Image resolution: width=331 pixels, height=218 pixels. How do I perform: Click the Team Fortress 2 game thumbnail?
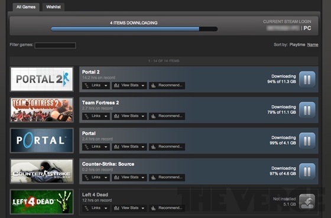pyautogui.click(x=42, y=110)
